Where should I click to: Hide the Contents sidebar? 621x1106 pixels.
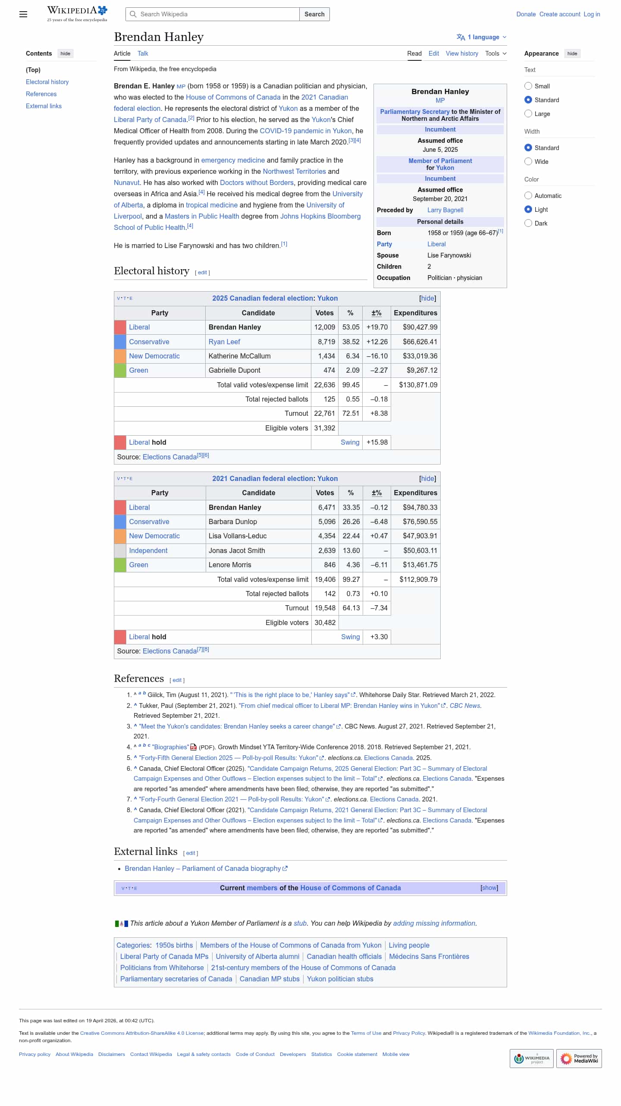pos(66,53)
